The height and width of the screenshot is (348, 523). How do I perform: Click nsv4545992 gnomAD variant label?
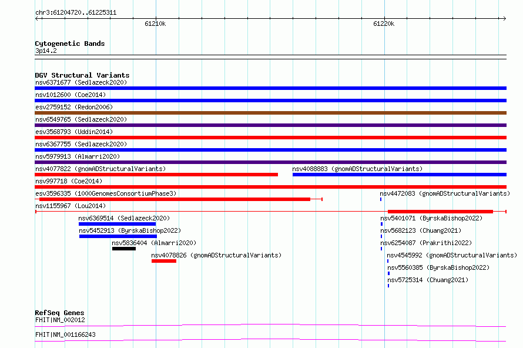(452, 255)
